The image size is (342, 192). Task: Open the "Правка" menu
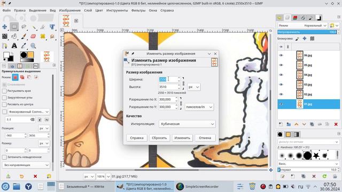tap(20, 10)
